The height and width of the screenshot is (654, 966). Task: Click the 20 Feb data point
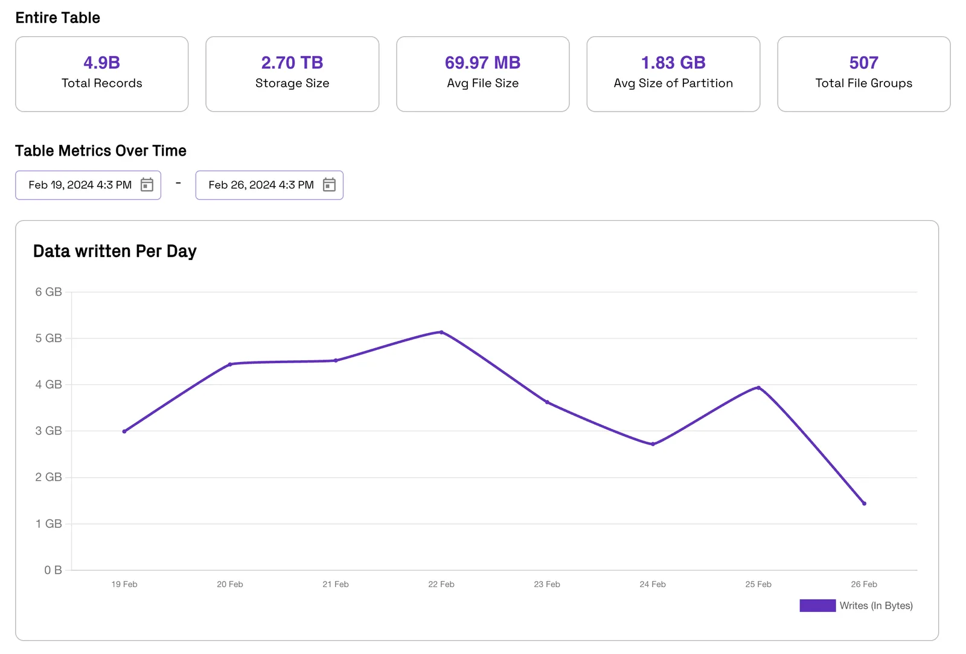click(x=230, y=364)
